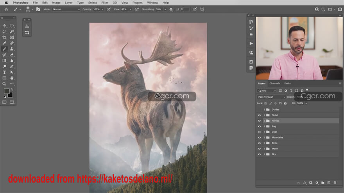Open the Apple menu
344x193 pixels.
6,3
